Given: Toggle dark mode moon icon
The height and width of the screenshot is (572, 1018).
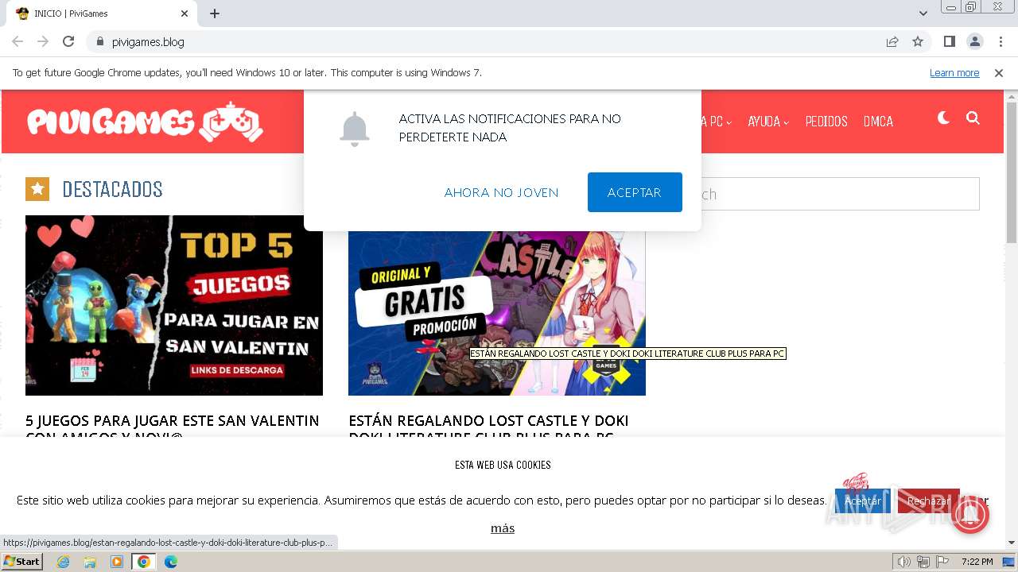Looking at the screenshot, I should coord(944,118).
